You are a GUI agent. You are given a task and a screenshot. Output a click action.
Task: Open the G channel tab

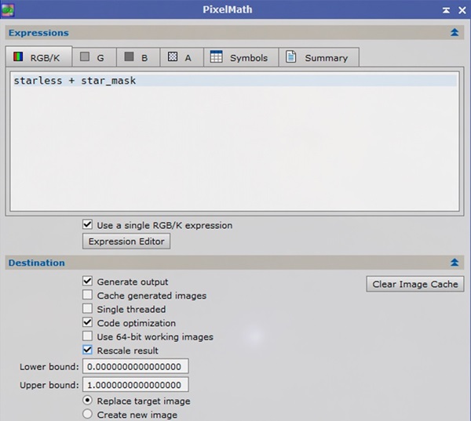(94, 57)
